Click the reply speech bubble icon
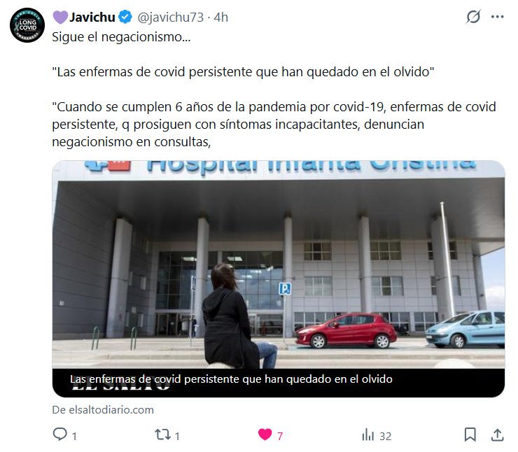Screen dimensions: 518x452 [59, 435]
